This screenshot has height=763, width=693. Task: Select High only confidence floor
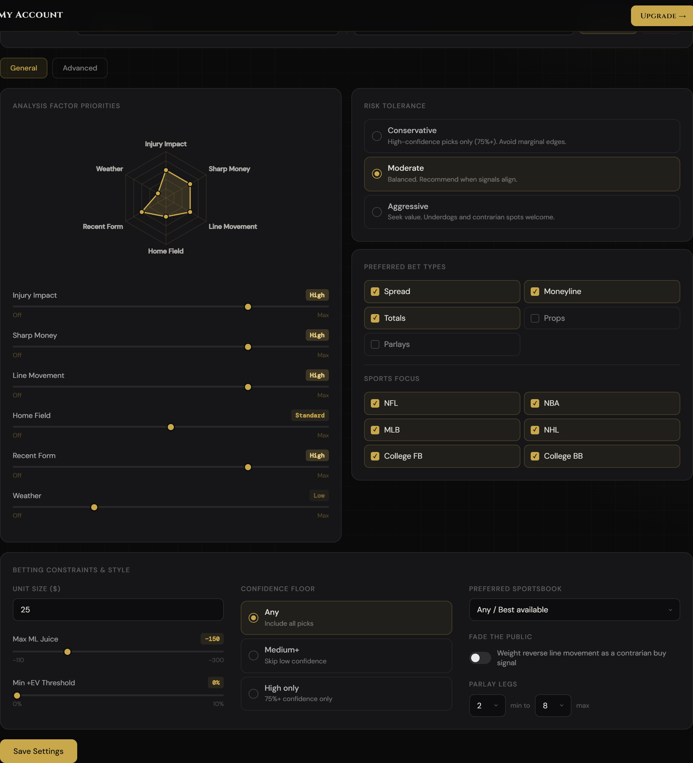pos(346,694)
